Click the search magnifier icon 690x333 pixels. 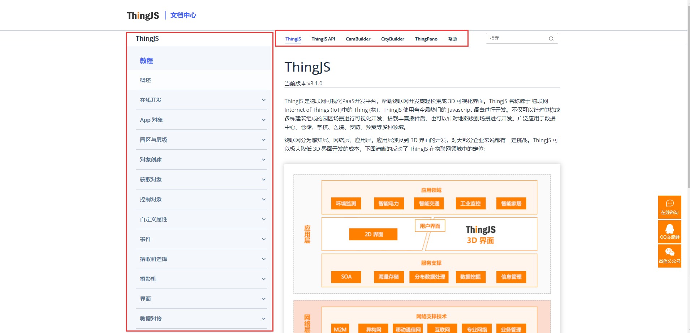tap(551, 39)
